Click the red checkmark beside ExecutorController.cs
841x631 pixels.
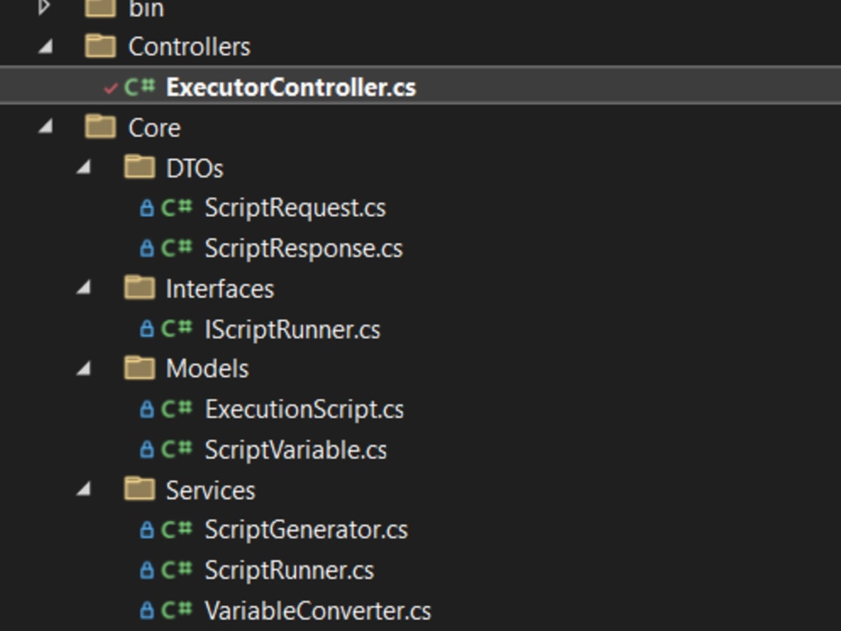click(x=110, y=88)
